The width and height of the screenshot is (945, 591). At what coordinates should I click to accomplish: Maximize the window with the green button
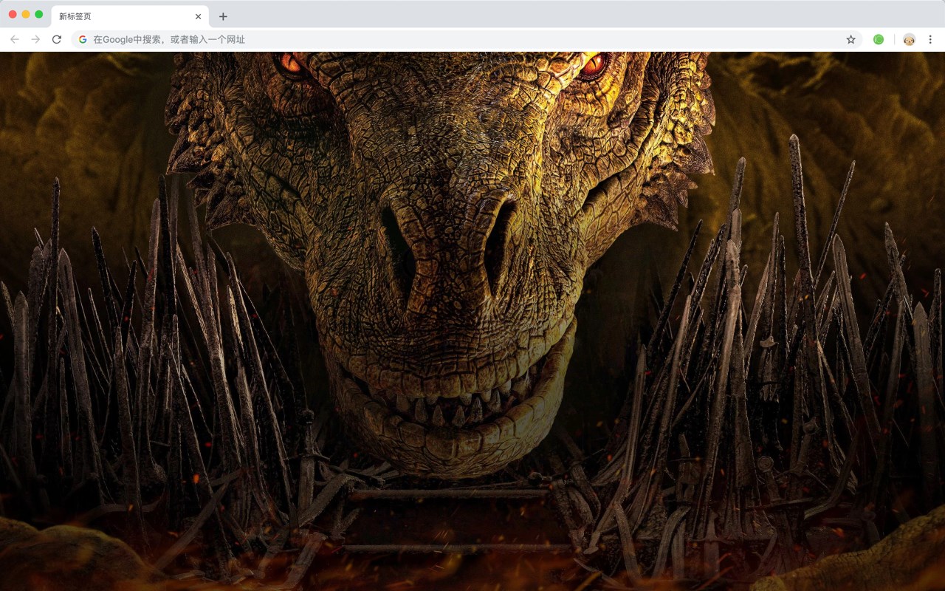click(x=39, y=14)
